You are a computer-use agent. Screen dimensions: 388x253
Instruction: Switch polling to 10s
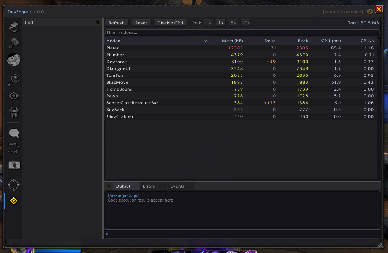[245, 22]
